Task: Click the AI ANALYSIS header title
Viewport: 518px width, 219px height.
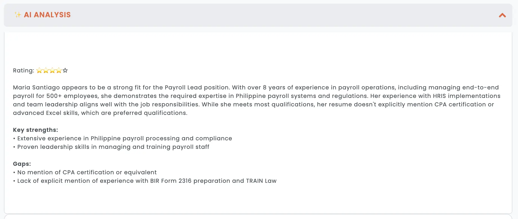Action: [47, 15]
